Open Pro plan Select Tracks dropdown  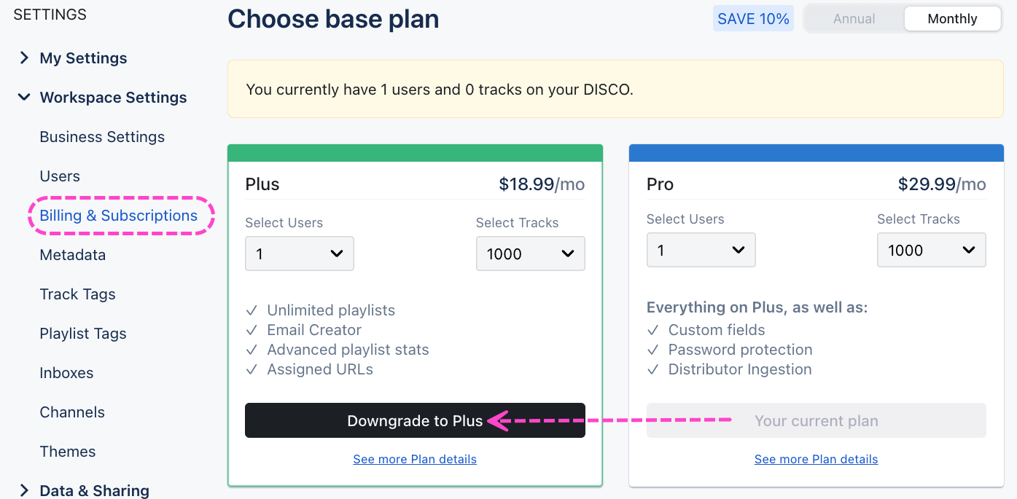pyautogui.click(x=931, y=251)
